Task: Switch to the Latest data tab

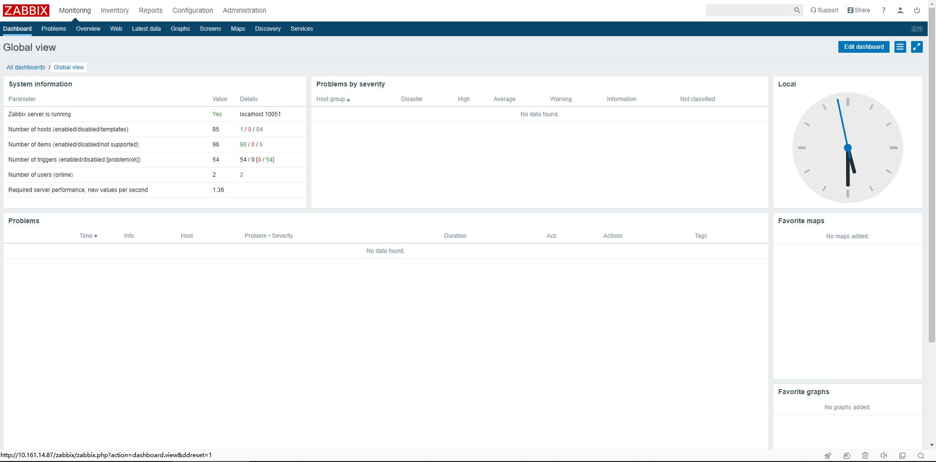Action: click(x=146, y=29)
